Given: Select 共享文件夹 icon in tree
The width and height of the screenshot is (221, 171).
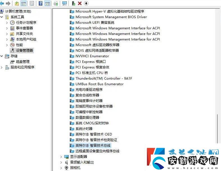Looking at the screenshot, I should 12,34.
